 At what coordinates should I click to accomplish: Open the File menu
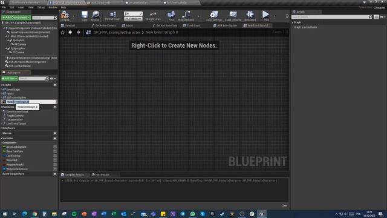4,7
